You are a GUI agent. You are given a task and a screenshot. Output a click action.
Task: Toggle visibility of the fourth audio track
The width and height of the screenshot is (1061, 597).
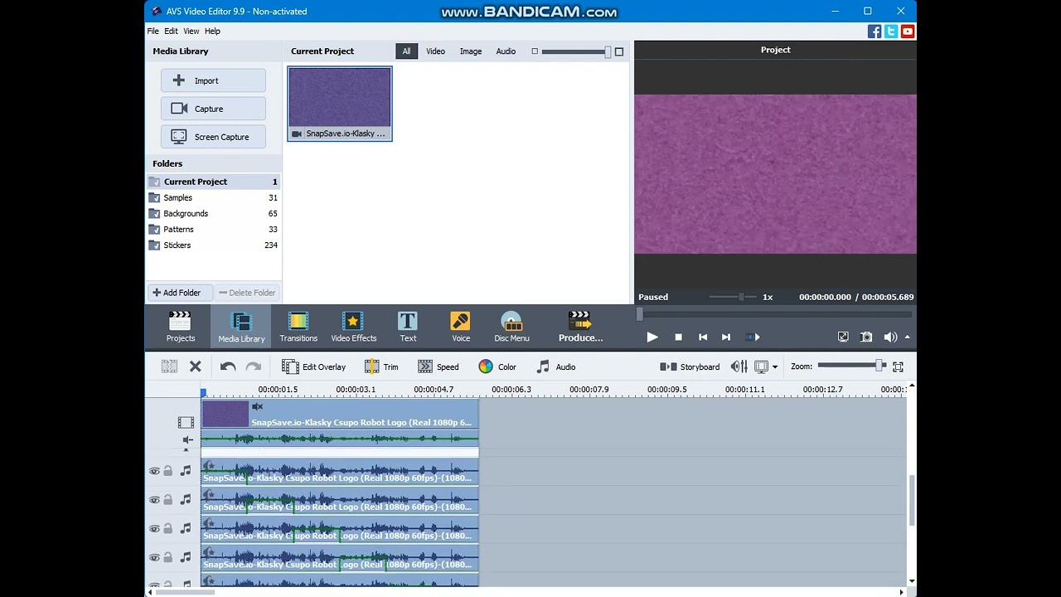point(154,558)
